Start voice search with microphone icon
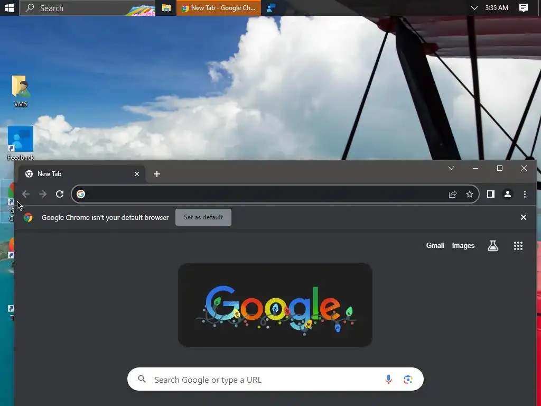This screenshot has height=406, width=541. pos(388,379)
